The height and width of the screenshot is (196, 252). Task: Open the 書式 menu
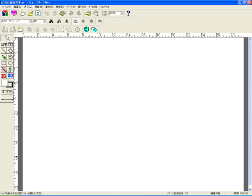tap(49, 7)
